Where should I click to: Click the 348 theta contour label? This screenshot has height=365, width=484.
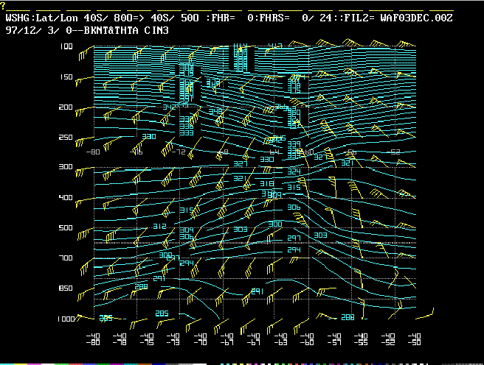[215, 111]
